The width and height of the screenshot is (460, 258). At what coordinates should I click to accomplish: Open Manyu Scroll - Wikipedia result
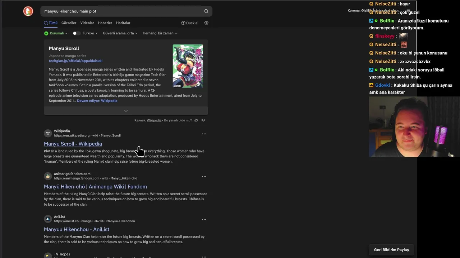pos(73,144)
